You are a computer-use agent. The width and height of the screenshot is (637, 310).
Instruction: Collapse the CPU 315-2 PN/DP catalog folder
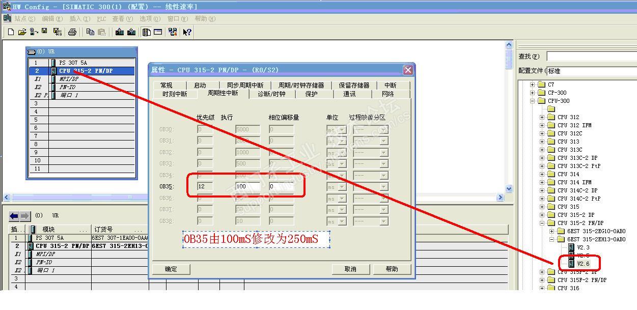pyautogui.click(x=542, y=223)
